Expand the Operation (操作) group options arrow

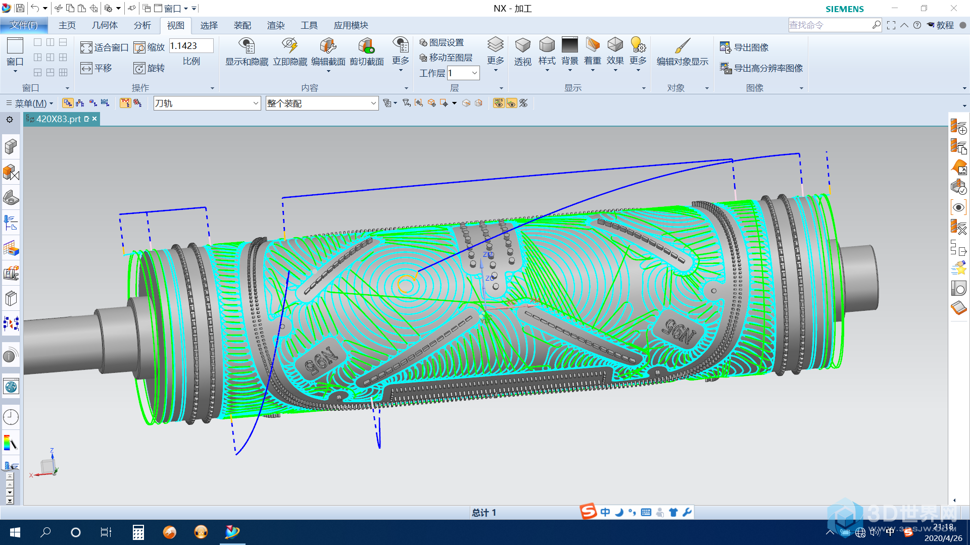click(x=212, y=88)
